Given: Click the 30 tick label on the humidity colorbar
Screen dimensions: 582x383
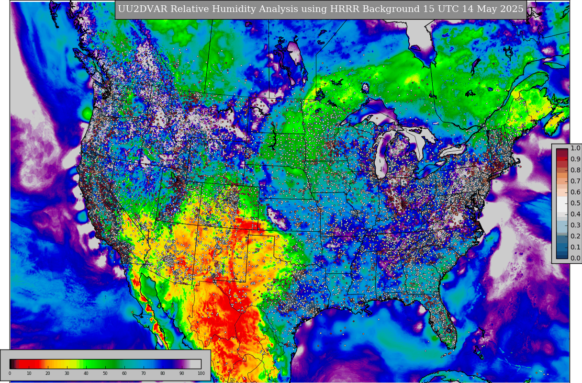Looking at the screenshot, I should pos(67,373).
